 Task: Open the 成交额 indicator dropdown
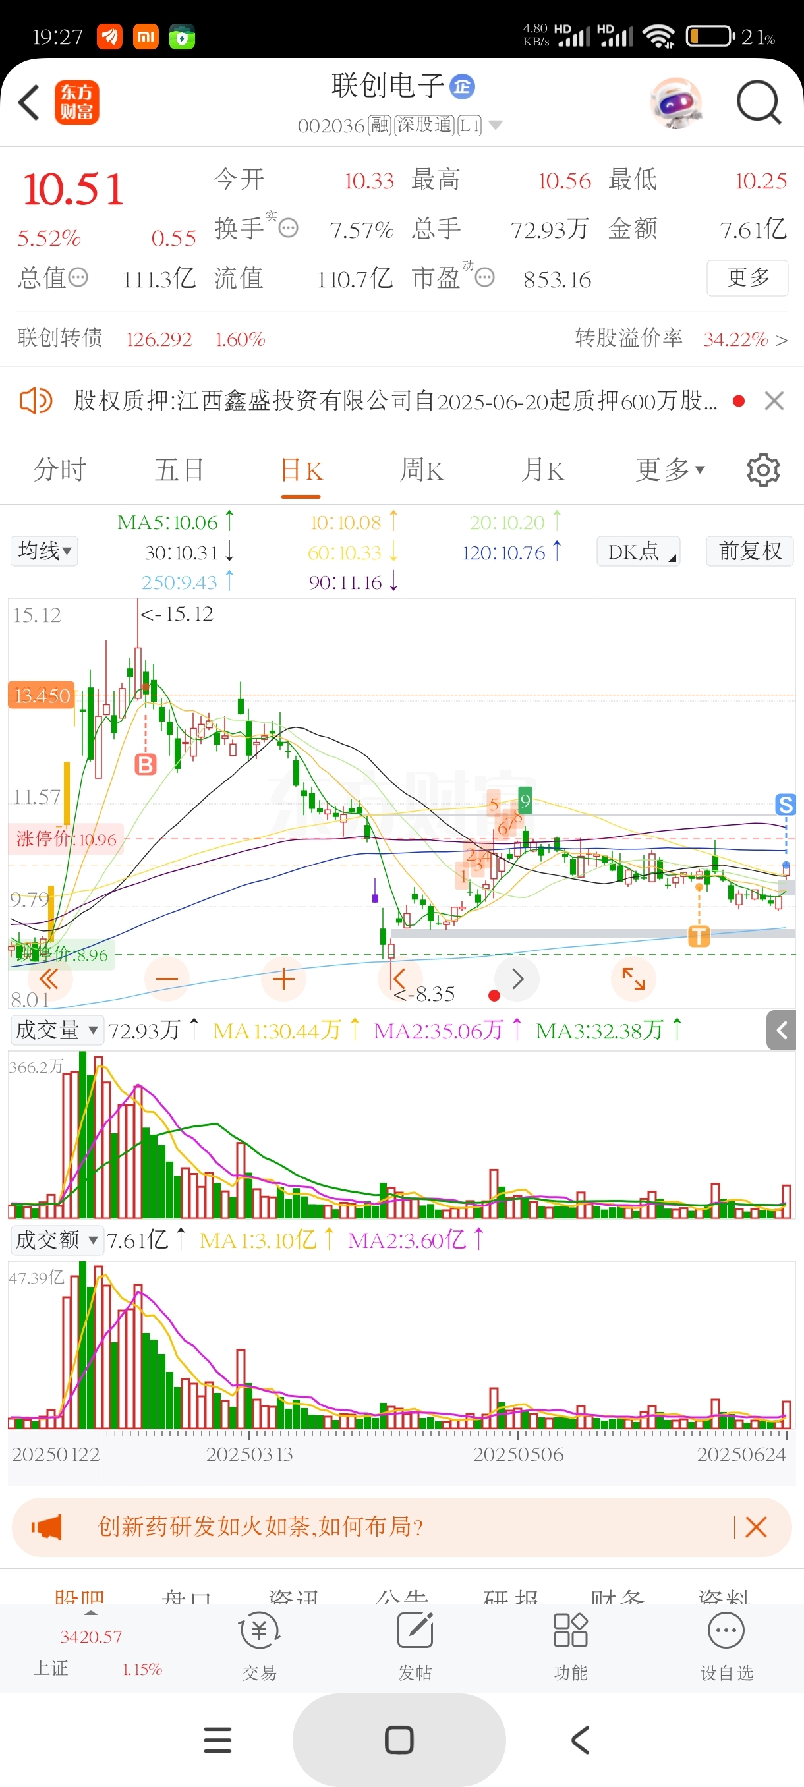(x=57, y=1239)
